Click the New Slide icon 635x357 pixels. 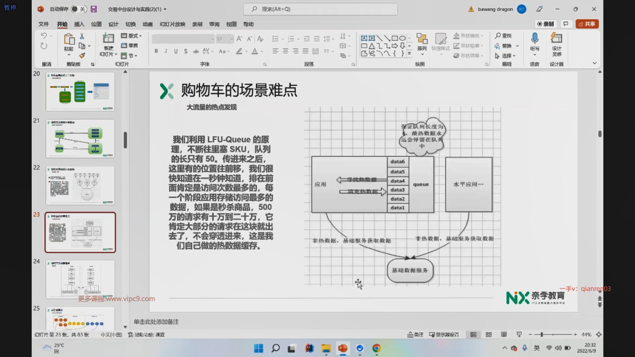tap(108, 38)
